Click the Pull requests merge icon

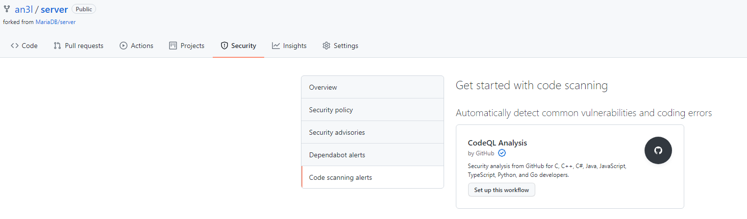click(x=57, y=46)
